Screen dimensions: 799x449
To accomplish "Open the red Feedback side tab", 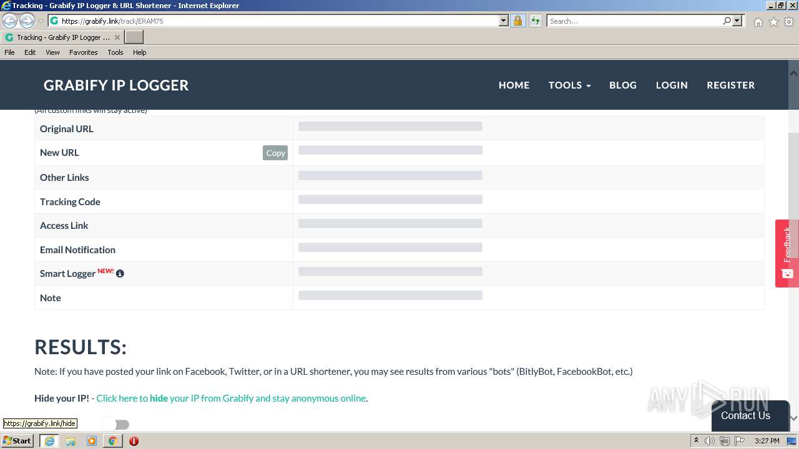I will [787, 253].
